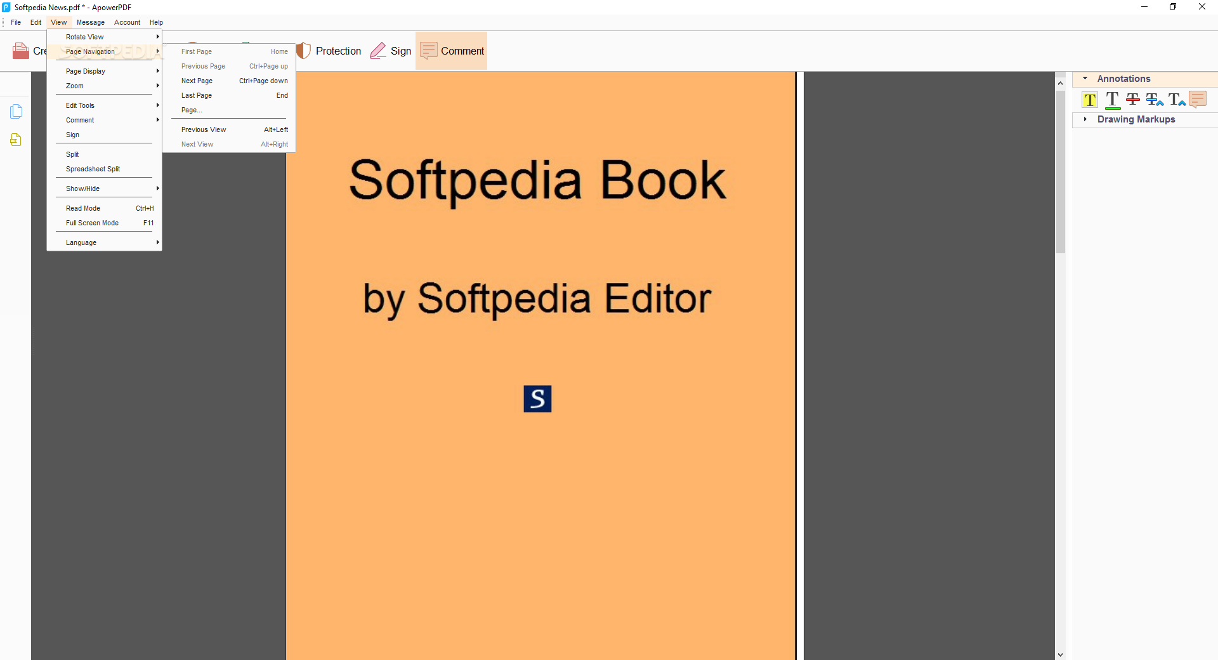The height and width of the screenshot is (660, 1218).
Task: Open the Zoom submenu
Action: (105, 86)
